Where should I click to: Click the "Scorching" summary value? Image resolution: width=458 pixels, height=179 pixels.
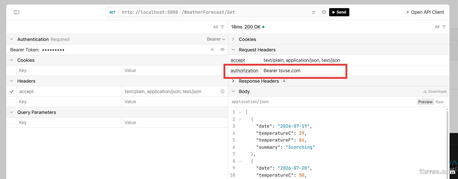click(x=300, y=147)
